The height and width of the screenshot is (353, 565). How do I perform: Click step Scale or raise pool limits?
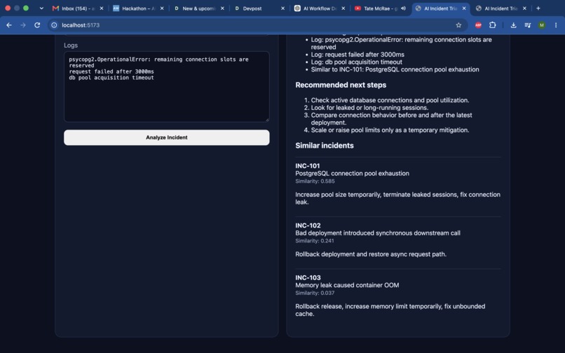click(390, 130)
